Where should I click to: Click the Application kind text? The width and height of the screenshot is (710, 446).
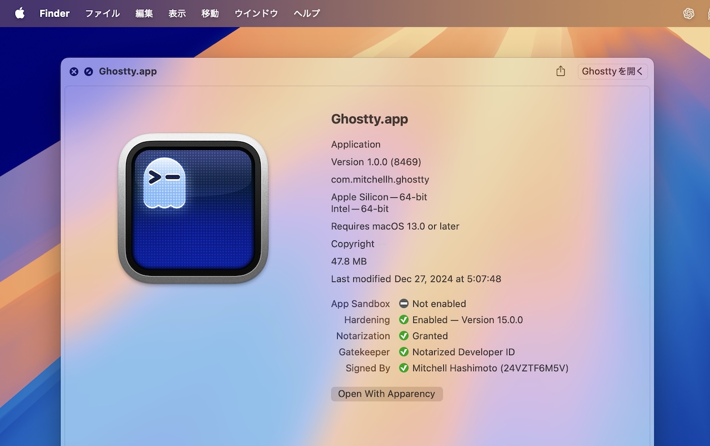pyautogui.click(x=356, y=145)
